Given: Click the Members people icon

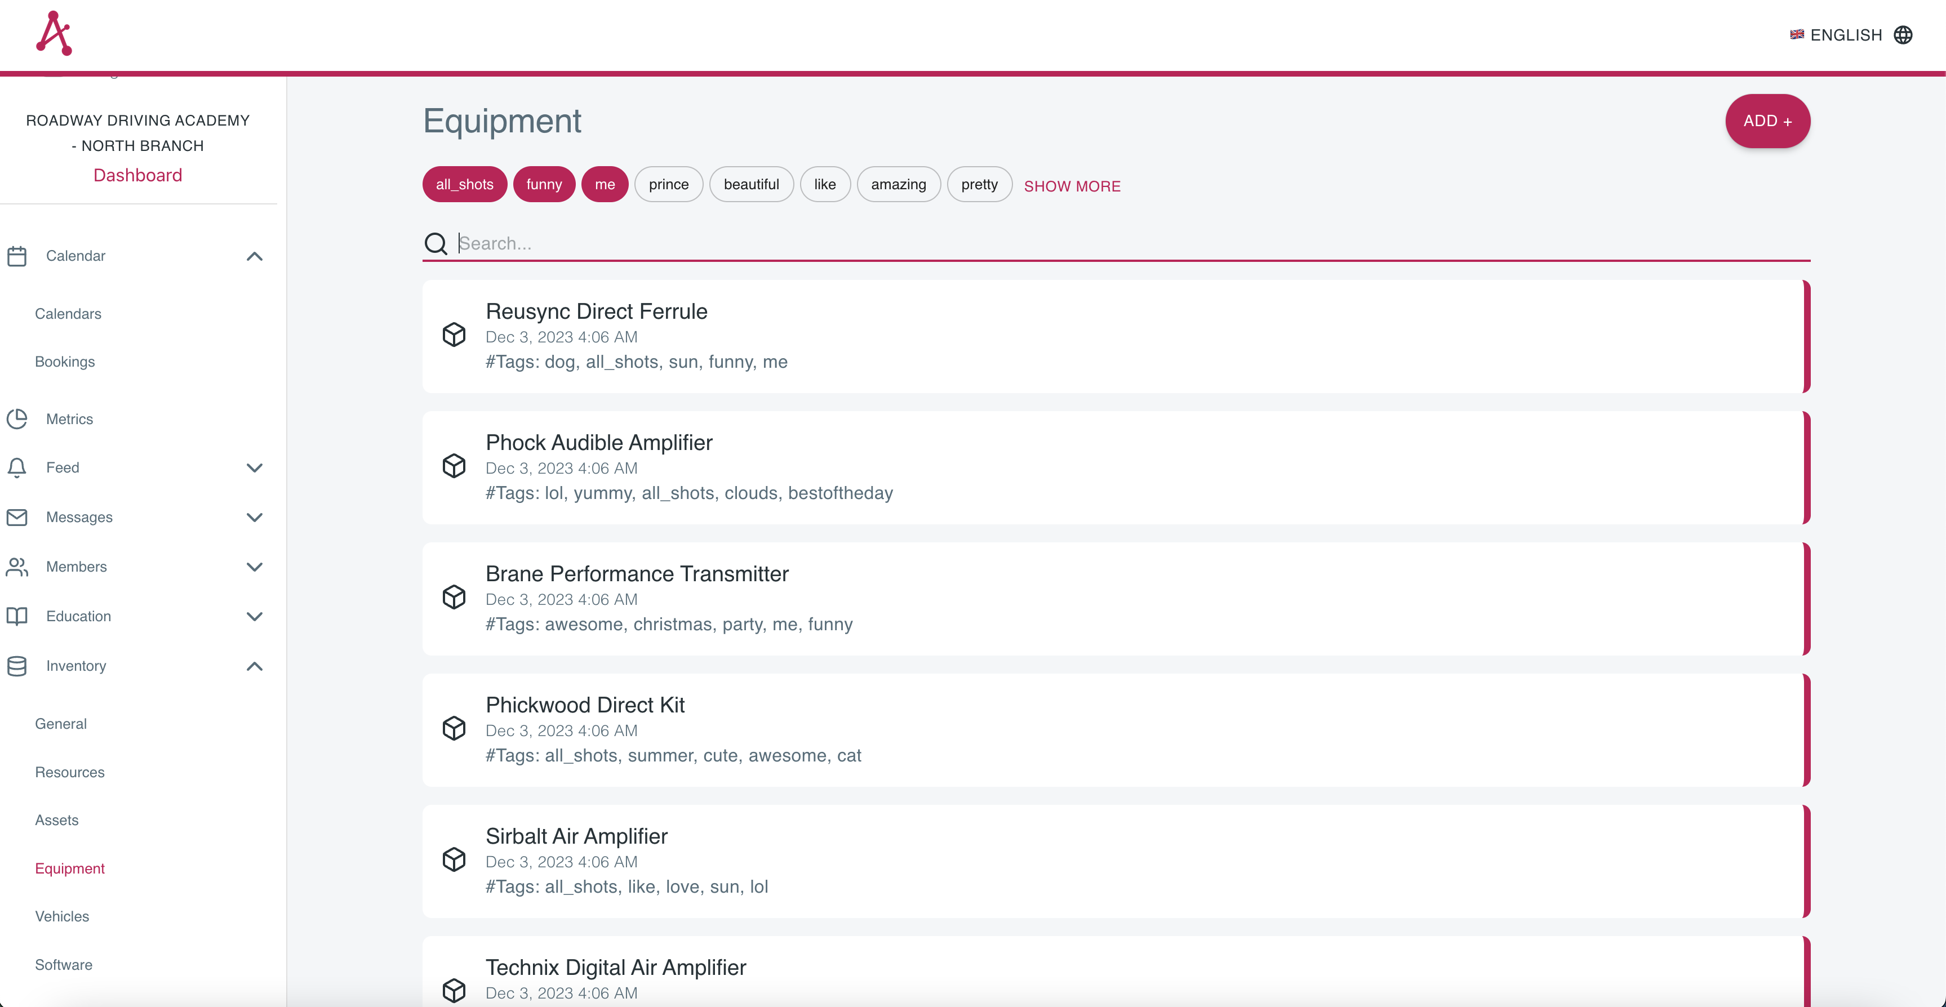Looking at the screenshot, I should click(x=16, y=567).
